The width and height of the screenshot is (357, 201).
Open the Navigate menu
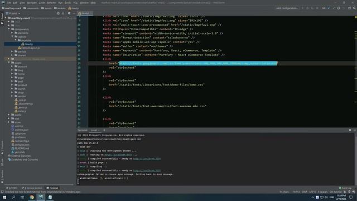(x=32, y=3)
